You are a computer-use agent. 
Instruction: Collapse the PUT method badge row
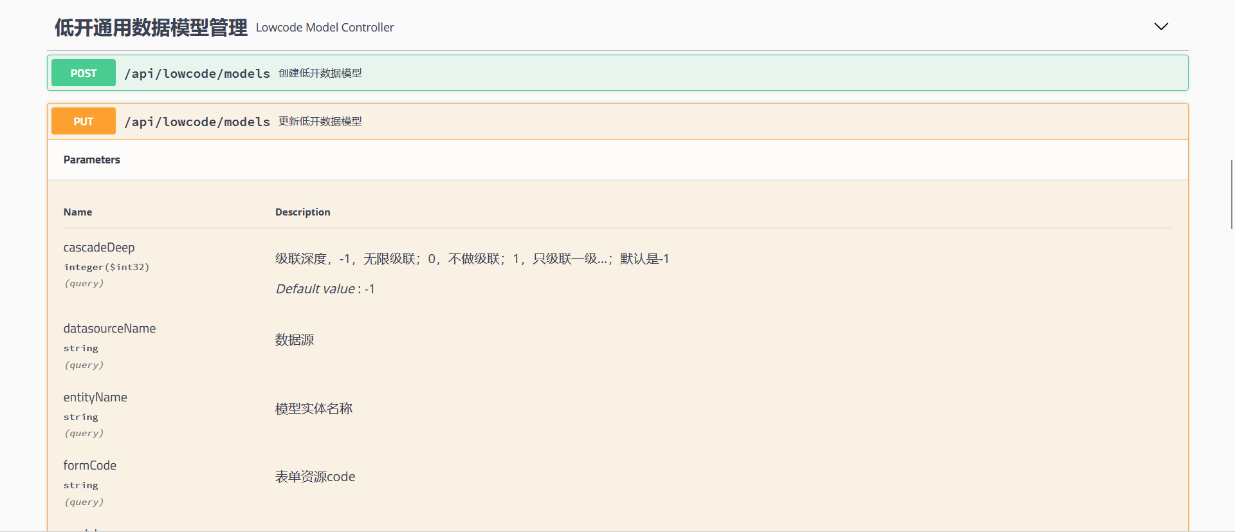tap(84, 122)
